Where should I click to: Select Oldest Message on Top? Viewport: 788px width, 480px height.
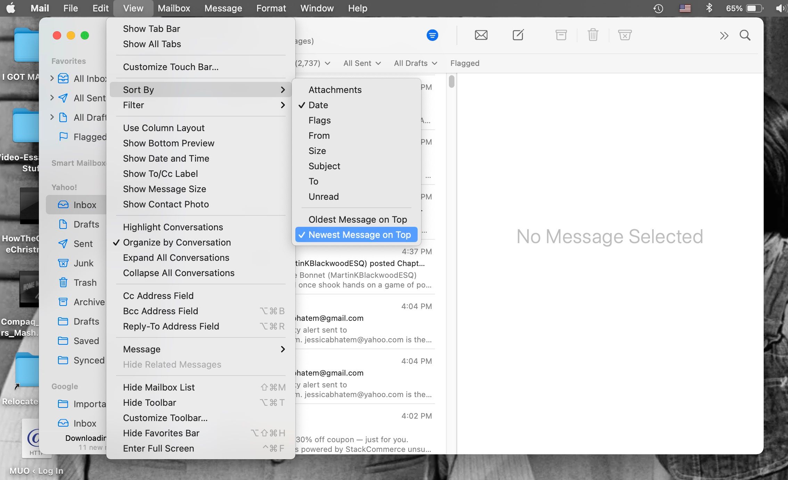pos(358,220)
